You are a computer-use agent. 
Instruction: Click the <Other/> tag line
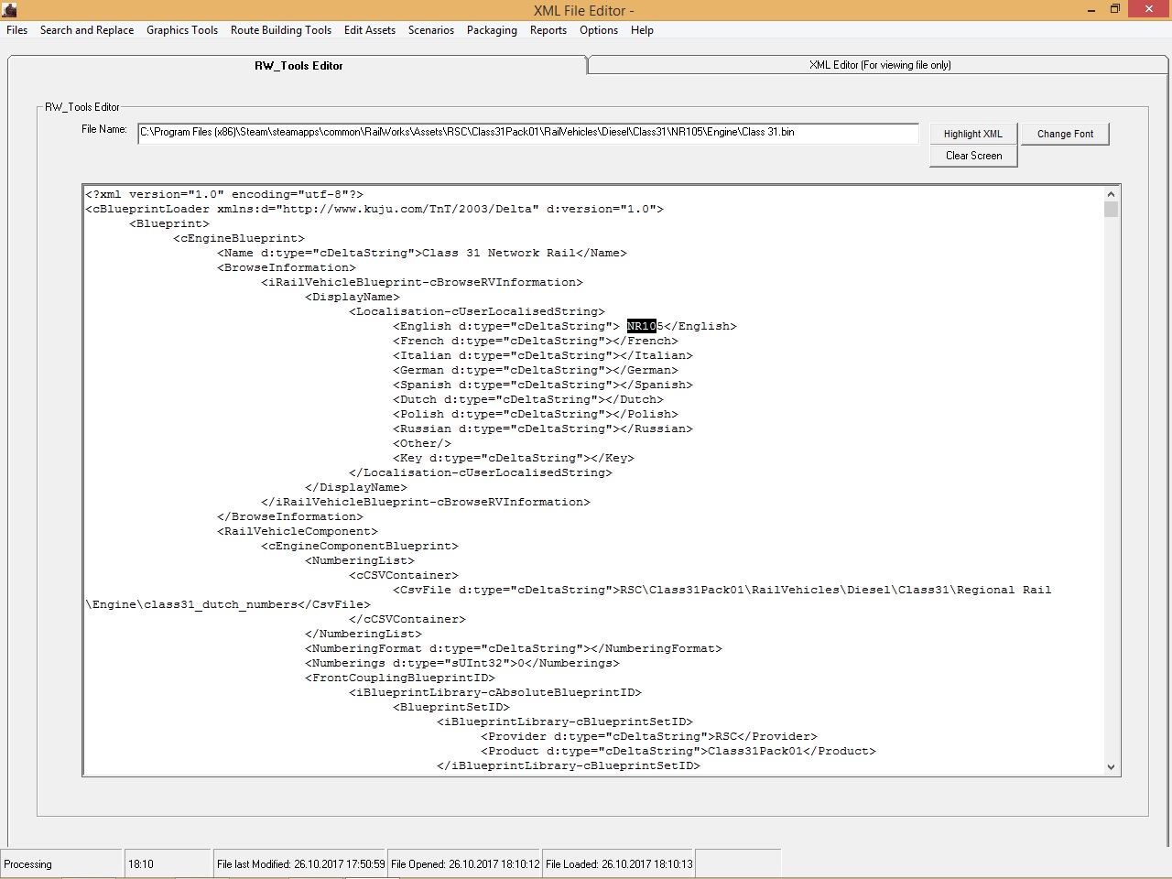click(422, 443)
